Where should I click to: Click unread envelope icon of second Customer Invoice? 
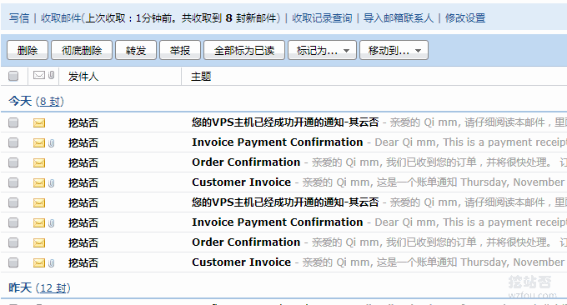pos(39,262)
